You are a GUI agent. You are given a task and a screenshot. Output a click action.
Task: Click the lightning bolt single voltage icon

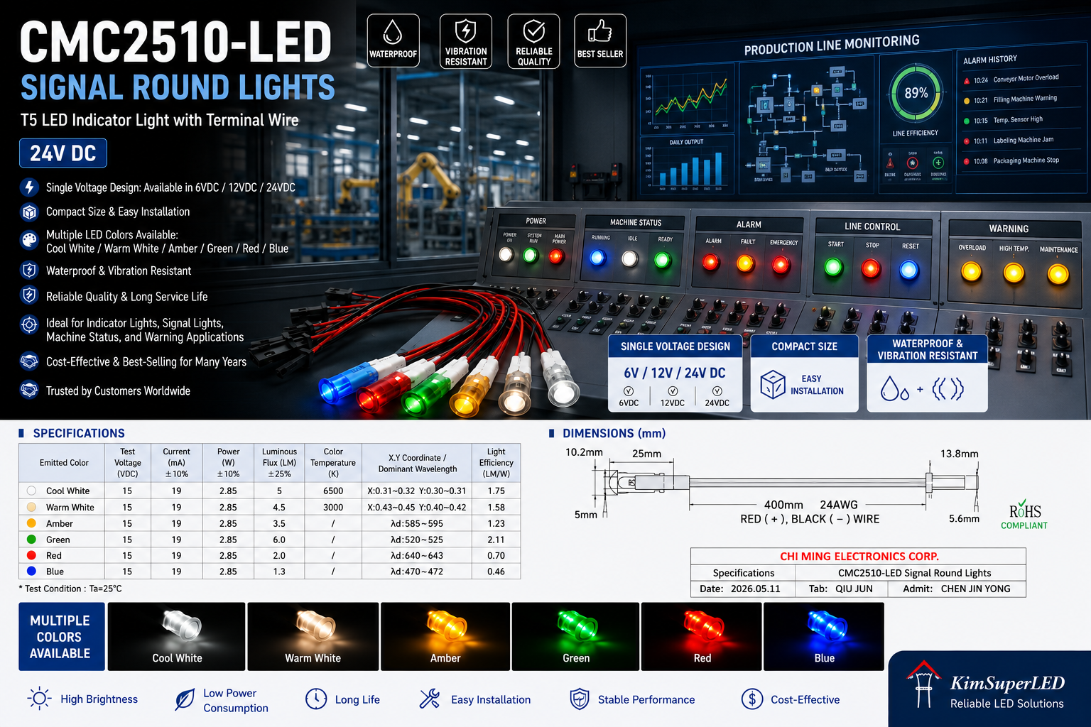pyautogui.click(x=29, y=187)
